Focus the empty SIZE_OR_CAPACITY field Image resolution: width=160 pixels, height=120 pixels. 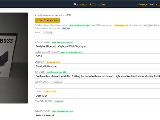pyautogui.click(x=97, y=86)
